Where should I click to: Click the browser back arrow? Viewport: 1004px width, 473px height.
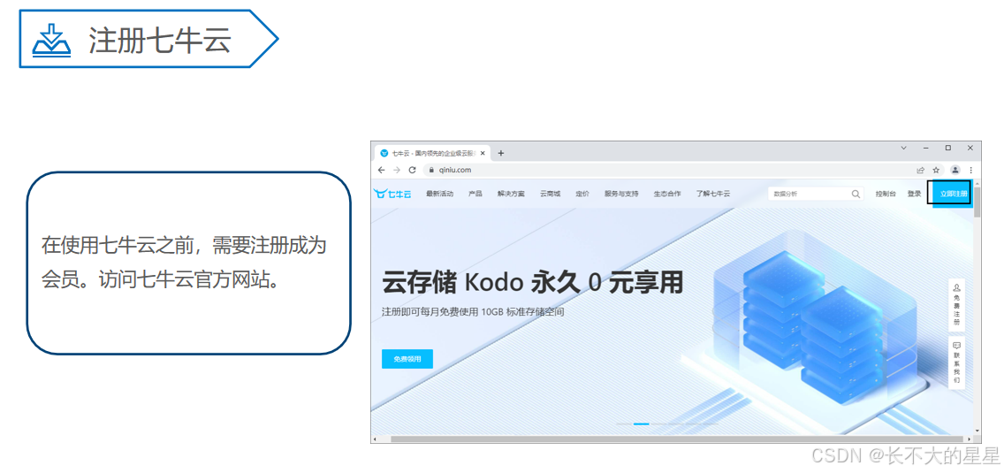382,170
